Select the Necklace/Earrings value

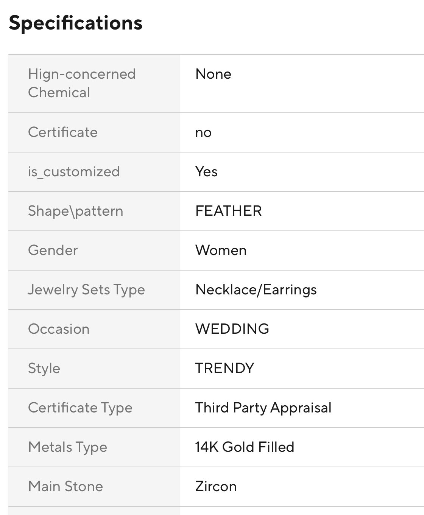[256, 290]
